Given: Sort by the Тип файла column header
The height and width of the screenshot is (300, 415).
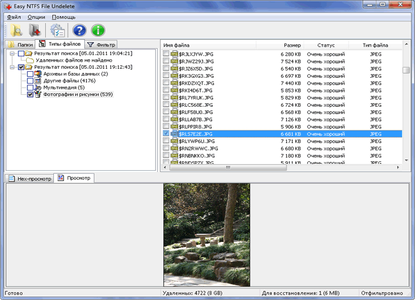Looking at the screenshot, I should 375,45.
